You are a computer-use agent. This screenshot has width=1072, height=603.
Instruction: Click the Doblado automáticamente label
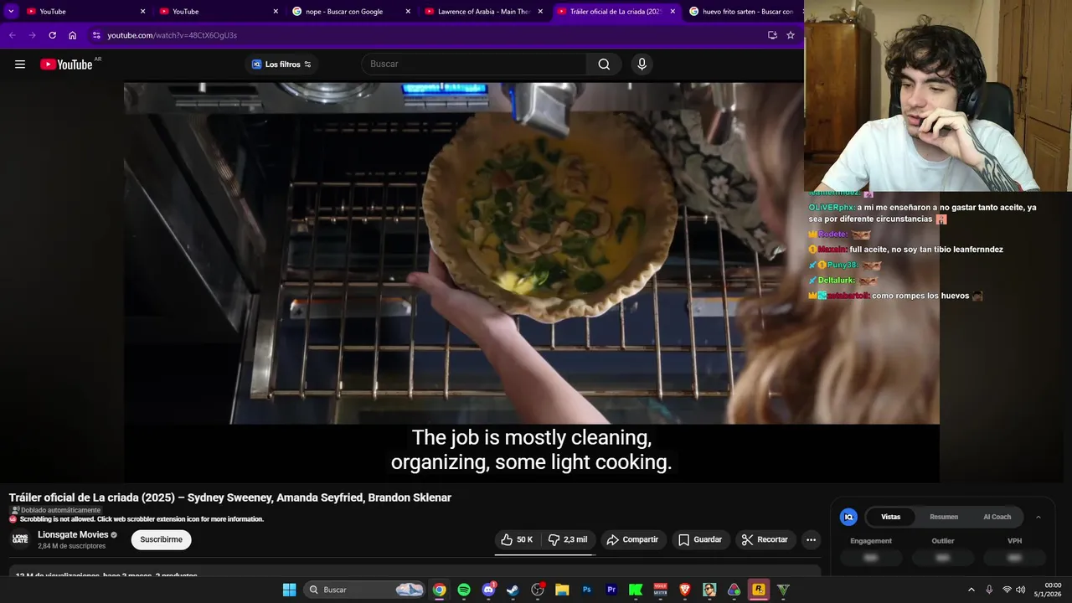[55, 510]
